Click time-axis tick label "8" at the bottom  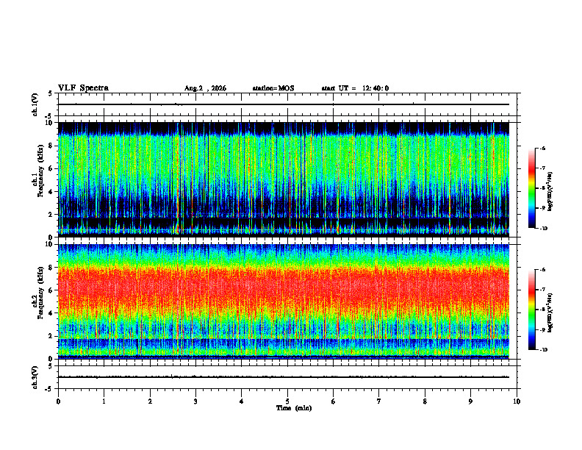[425, 401]
